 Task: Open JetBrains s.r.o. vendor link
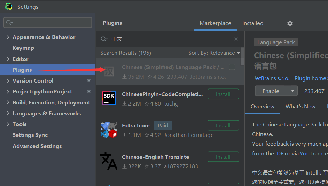272,78
